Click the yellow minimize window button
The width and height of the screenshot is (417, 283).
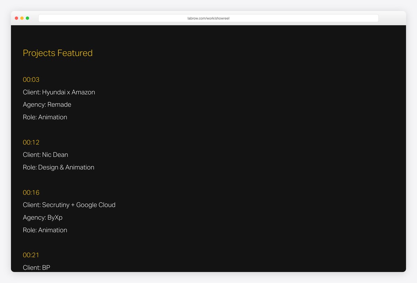coord(22,18)
